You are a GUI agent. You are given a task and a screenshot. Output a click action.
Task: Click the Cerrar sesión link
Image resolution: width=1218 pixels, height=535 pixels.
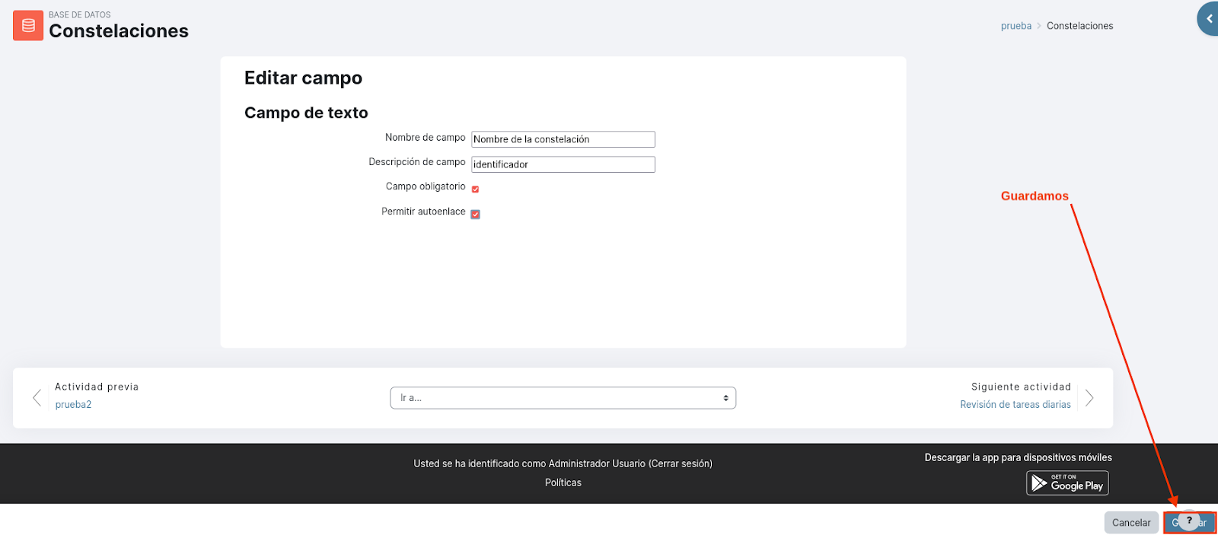click(681, 463)
